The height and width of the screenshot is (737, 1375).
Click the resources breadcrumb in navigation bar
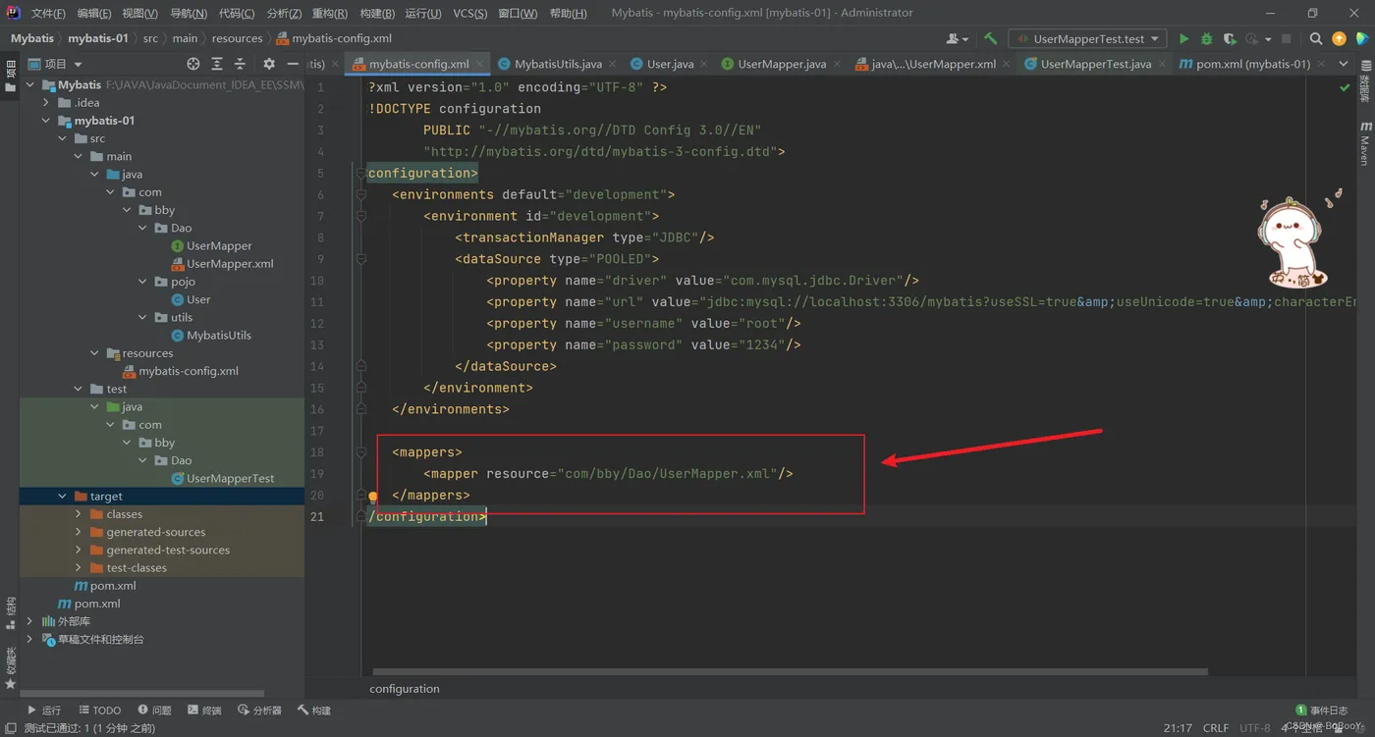coord(237,38)
